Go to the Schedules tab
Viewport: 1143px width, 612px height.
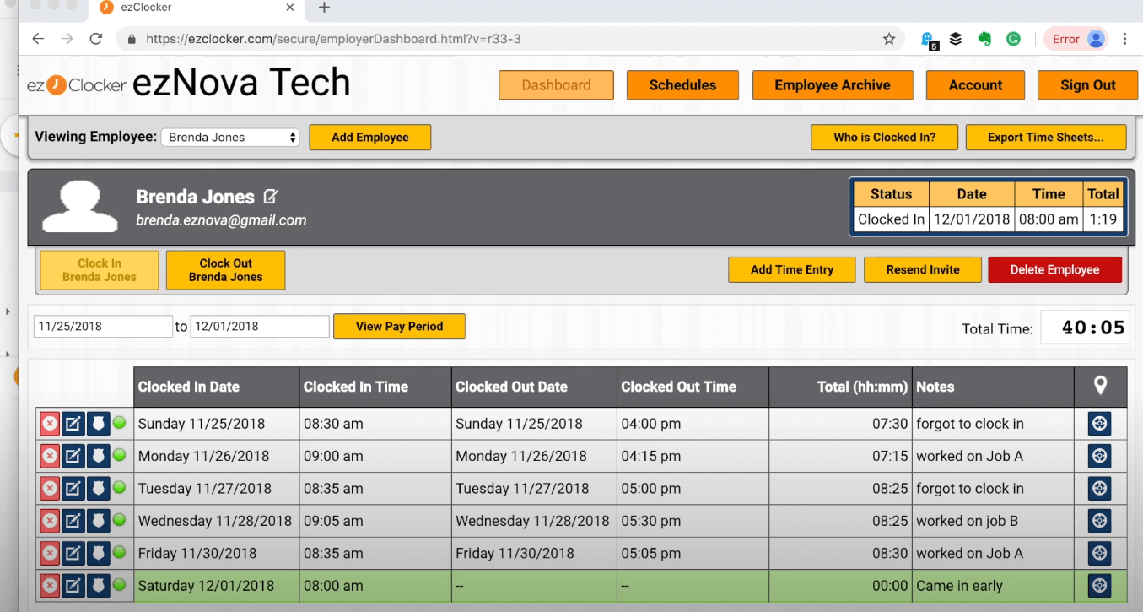pos(682,84)
